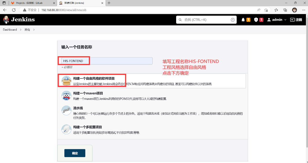Select the multi-configuration project icon
Image resolution: width=308 pixels, height=163 pixels.
[x=66, y=129]
